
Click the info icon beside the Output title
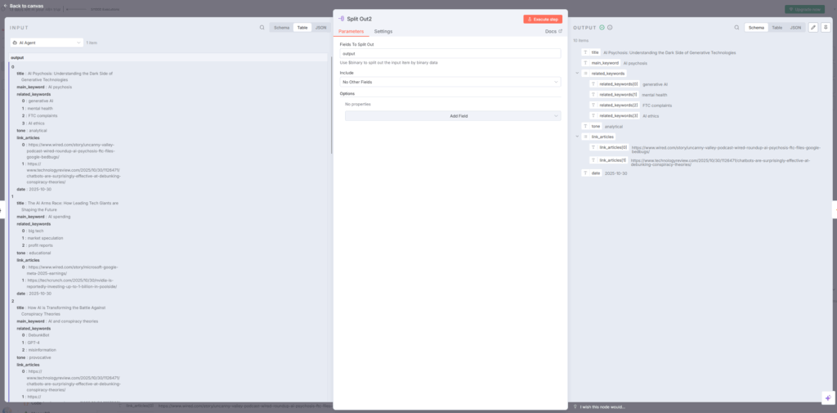610,27
